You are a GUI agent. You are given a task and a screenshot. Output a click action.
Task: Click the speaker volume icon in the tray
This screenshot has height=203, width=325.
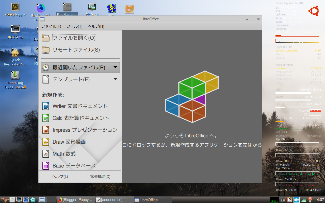[x=297, y=200]
